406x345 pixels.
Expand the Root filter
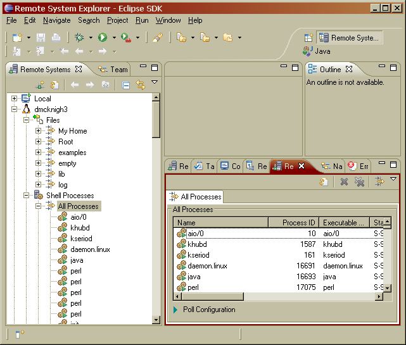pos(38,142)
